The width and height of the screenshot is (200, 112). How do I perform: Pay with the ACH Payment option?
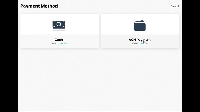140,31
